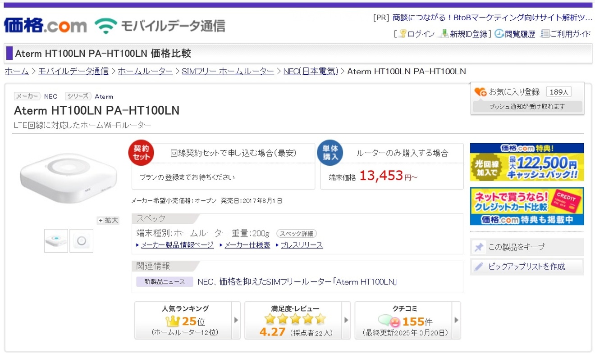
Task: Click the gold crown ranking icon
Action: click(173, 321)
